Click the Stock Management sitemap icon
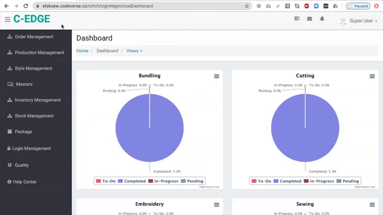 [x=10, y=116]
